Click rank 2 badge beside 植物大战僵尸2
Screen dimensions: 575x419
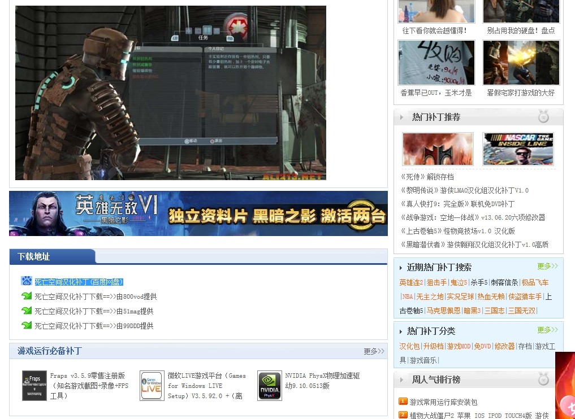click(x=403, y=414)
